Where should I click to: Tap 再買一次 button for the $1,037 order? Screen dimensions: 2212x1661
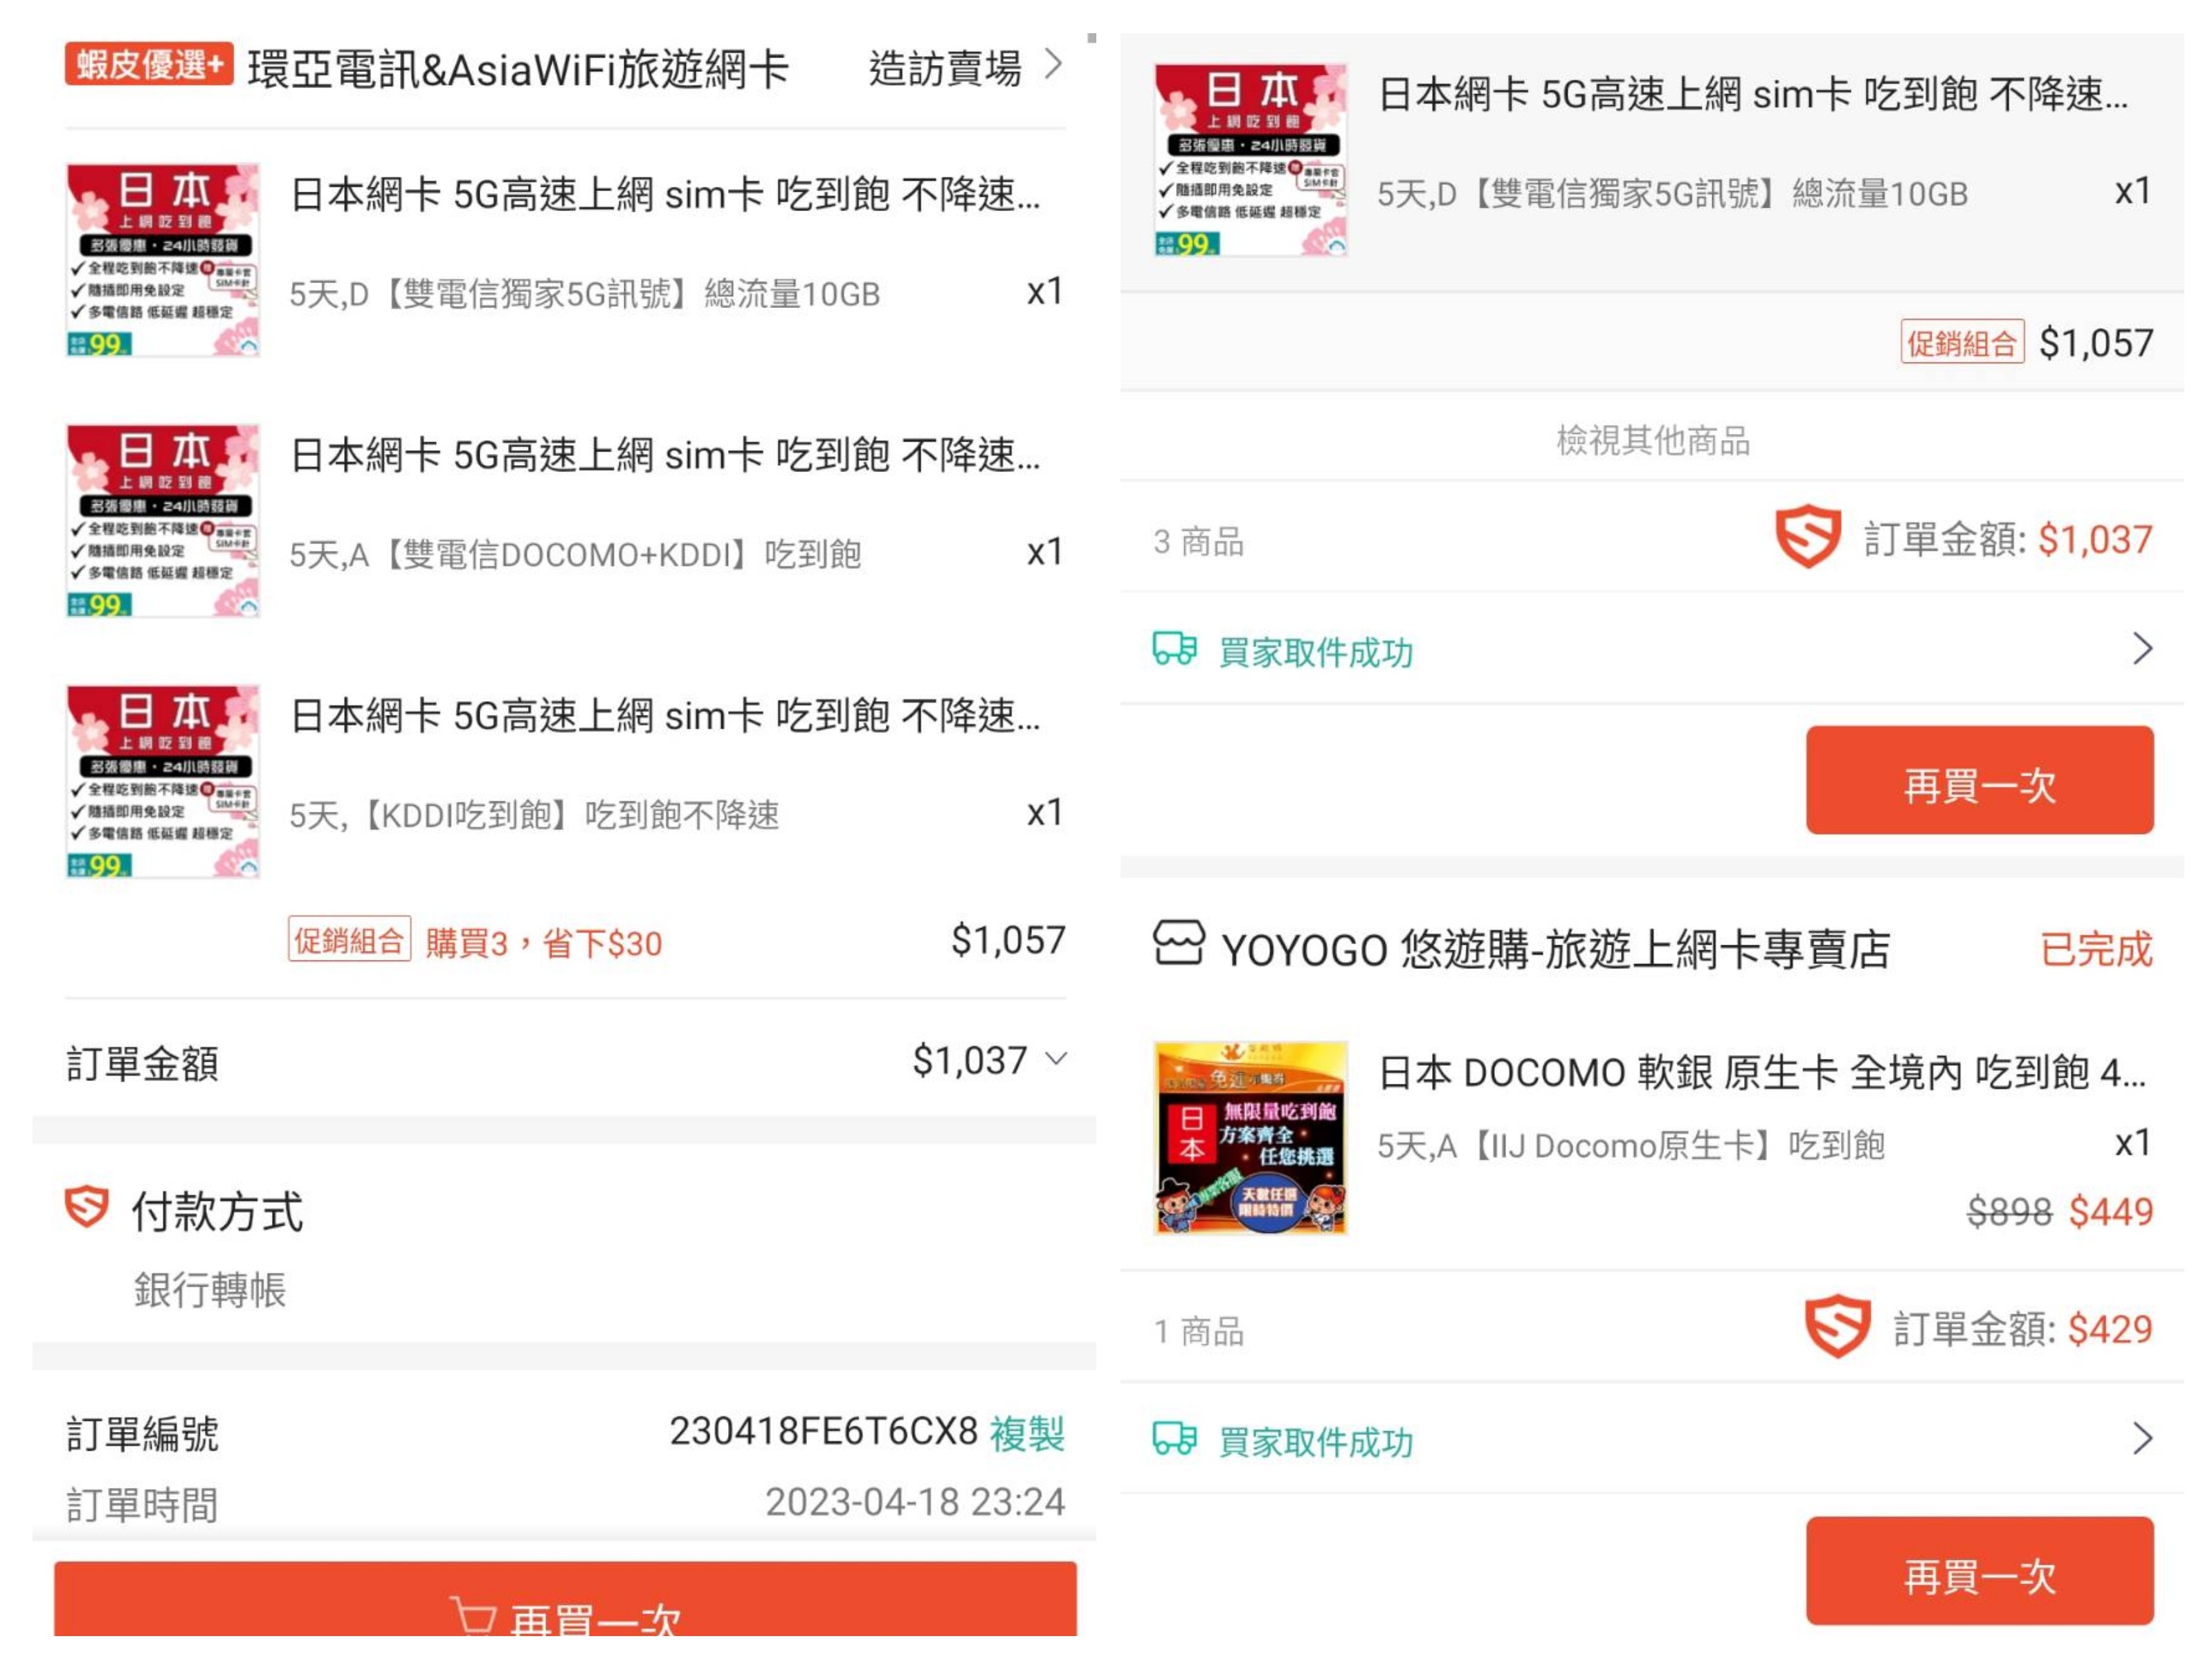coord(1979,780)
